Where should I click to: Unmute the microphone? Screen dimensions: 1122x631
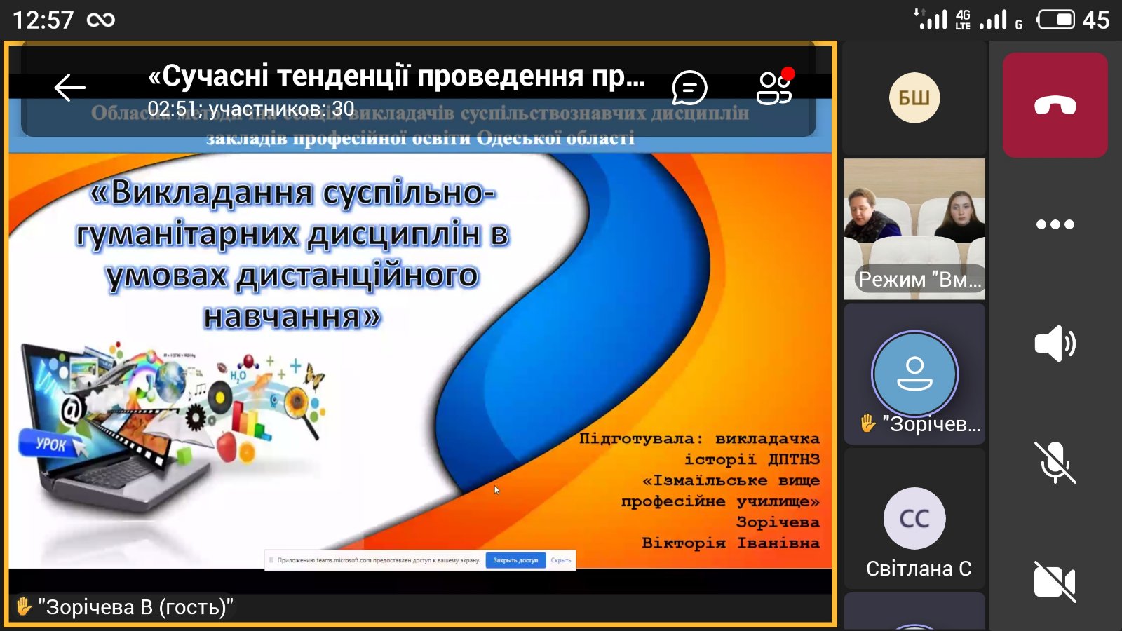pyautogui.click(x=1055, y=463)
